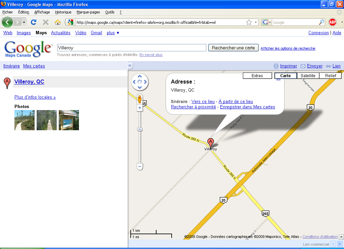Click the stop loading X button
This screenshot has width=344, height=249.
[46, 22]
